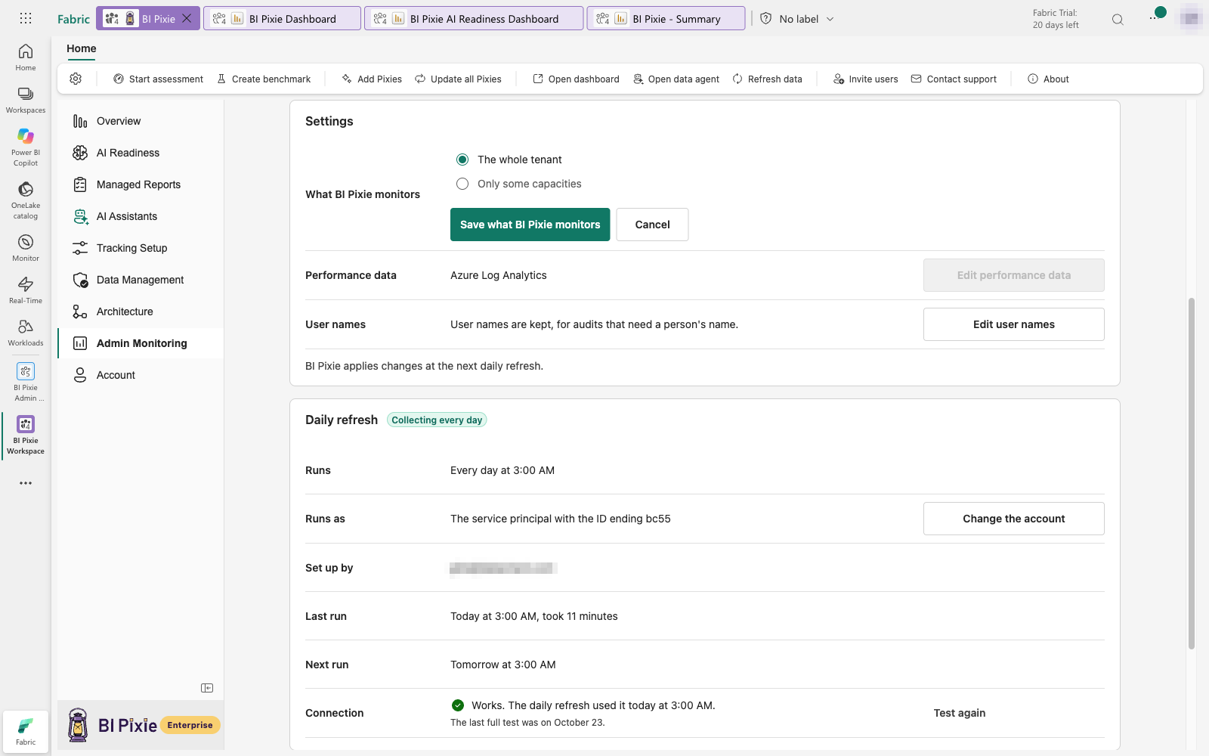Open BI Pixie Workspace item
The image size is (1209, 756).
(26, 435)
